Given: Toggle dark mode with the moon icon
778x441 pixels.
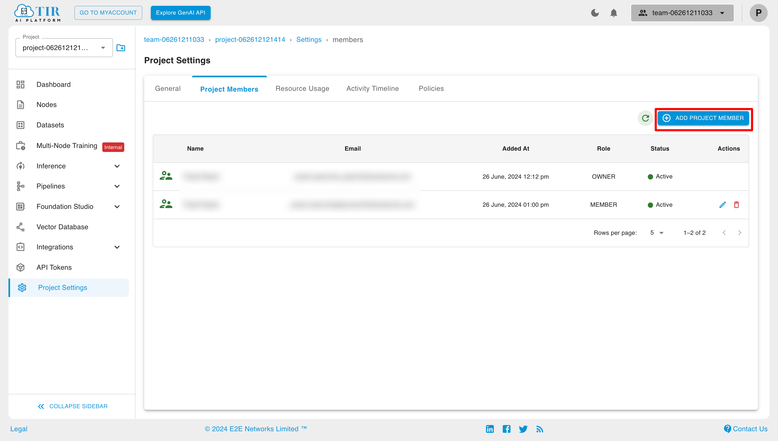Looking at the screenshot, I should tap(595, 13).
